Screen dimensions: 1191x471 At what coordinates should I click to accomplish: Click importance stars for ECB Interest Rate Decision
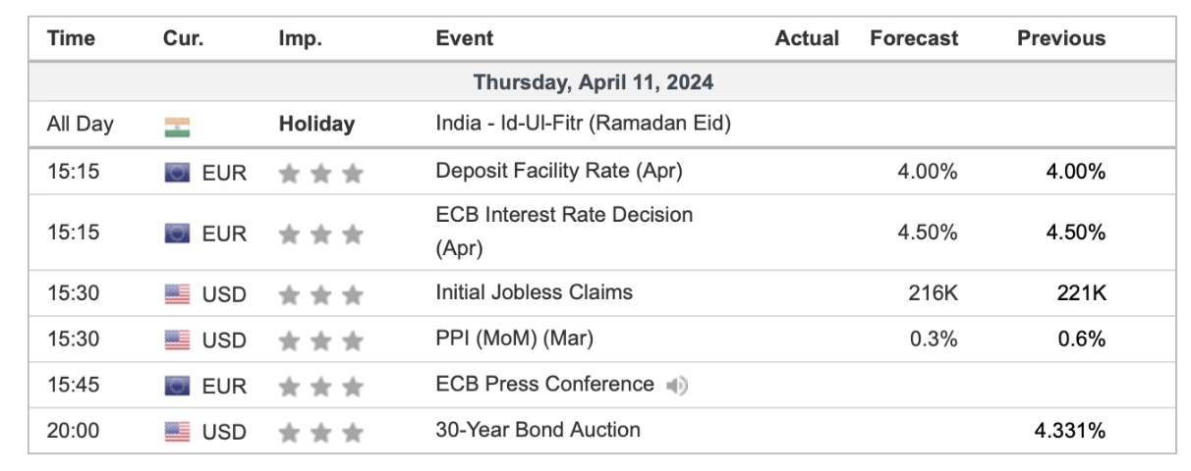point(320,234)
